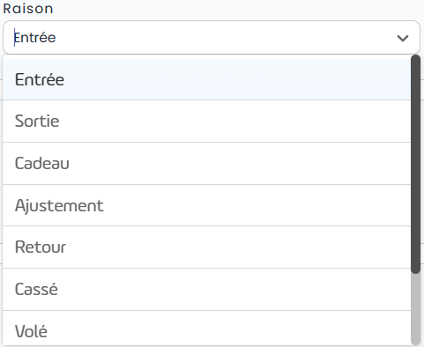Click the Raison field label
The height and width of the screenshot is (347, 424).
tap(28, 9)
